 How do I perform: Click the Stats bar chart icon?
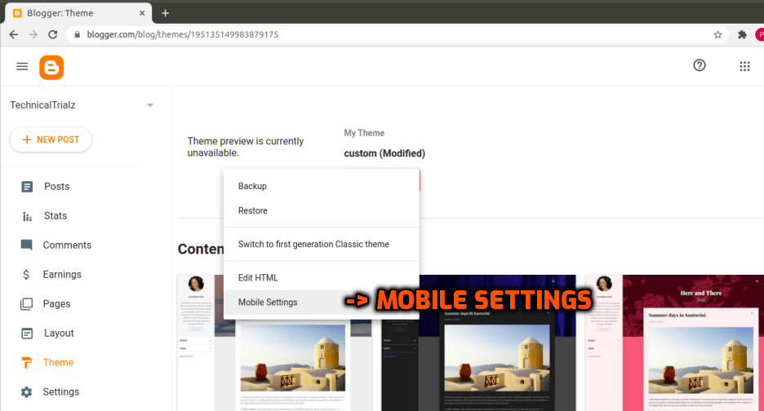tap(27, 216)
